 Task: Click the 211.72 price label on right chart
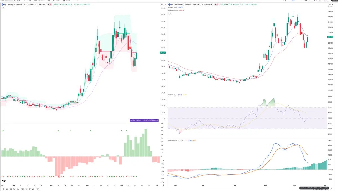330,37
